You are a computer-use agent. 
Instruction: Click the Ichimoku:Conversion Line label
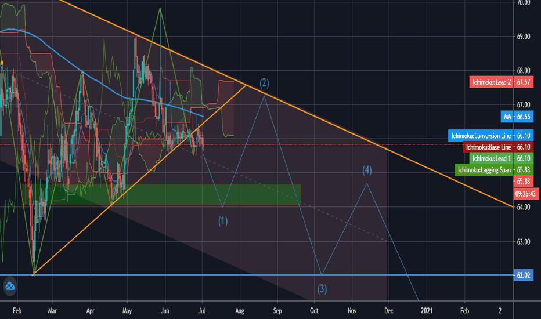pyautogui.click(x=490, y=136)
